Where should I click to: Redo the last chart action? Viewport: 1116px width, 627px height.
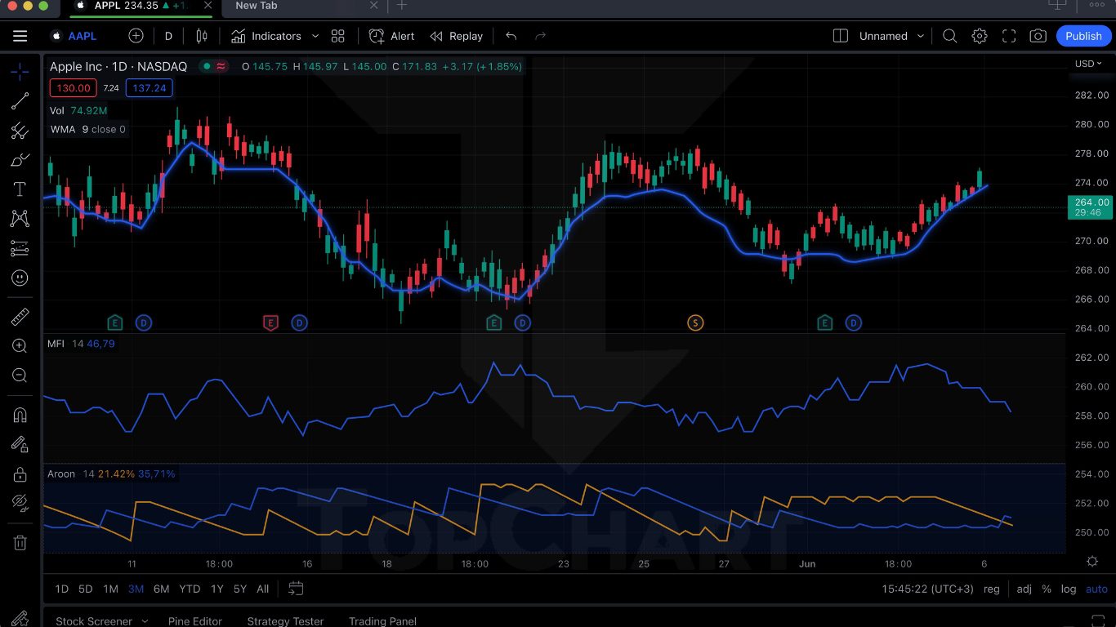(x=540, y=36)
